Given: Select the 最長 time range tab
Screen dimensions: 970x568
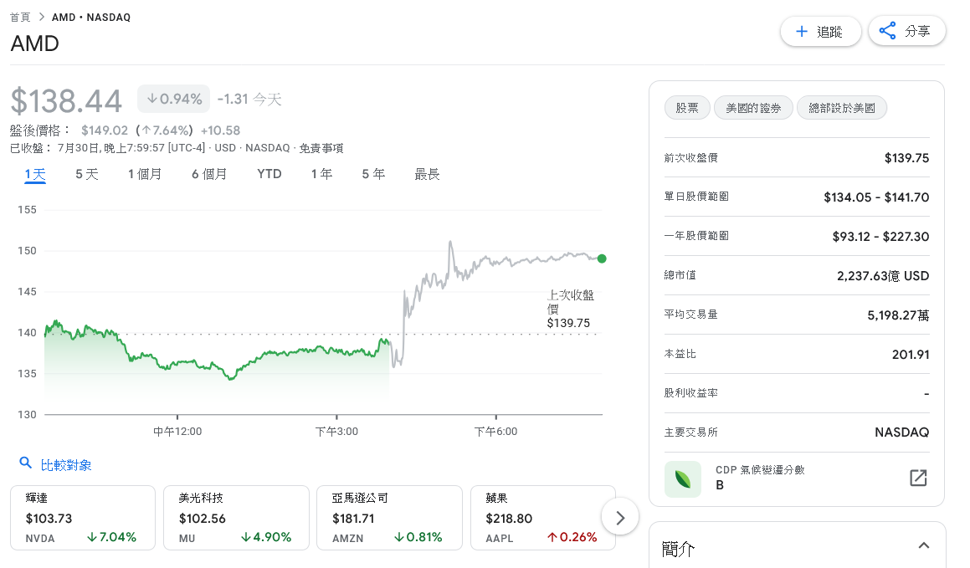Looking at the screenshot, I should pos(427,174).
